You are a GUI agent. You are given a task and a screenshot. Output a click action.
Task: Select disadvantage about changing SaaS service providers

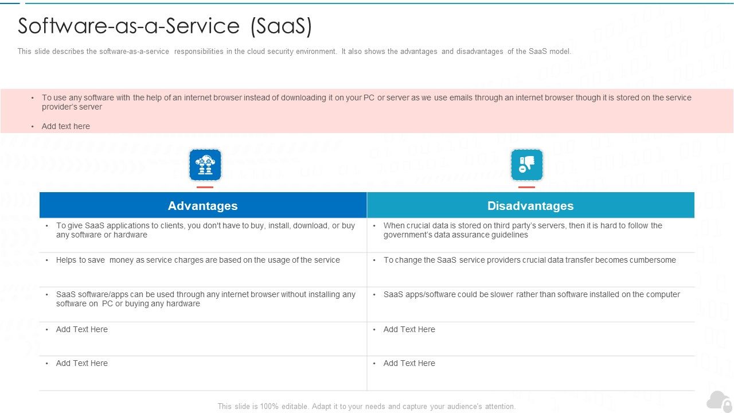(x=530, y=260)
